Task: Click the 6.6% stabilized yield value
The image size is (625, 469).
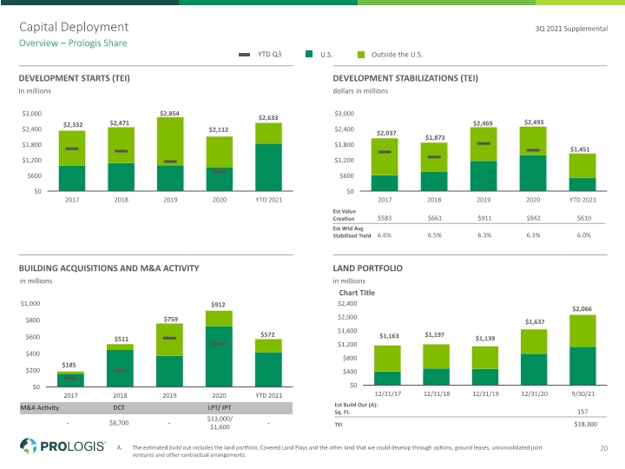Action: tap(385, 235)
